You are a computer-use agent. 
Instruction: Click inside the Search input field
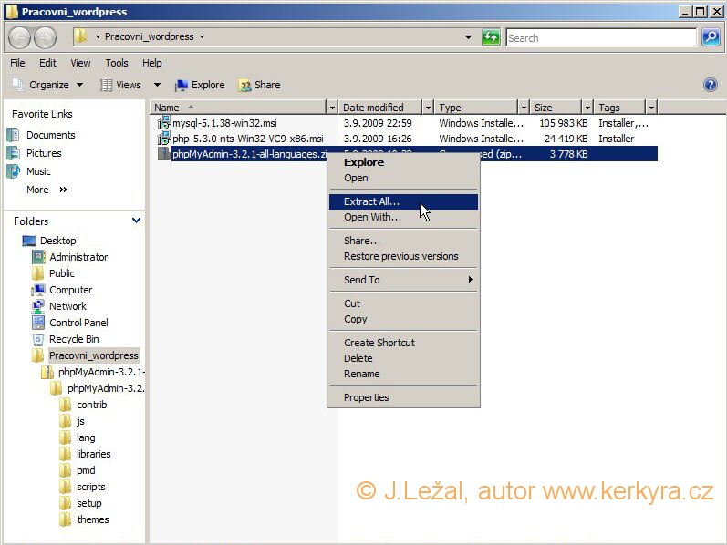599,37
